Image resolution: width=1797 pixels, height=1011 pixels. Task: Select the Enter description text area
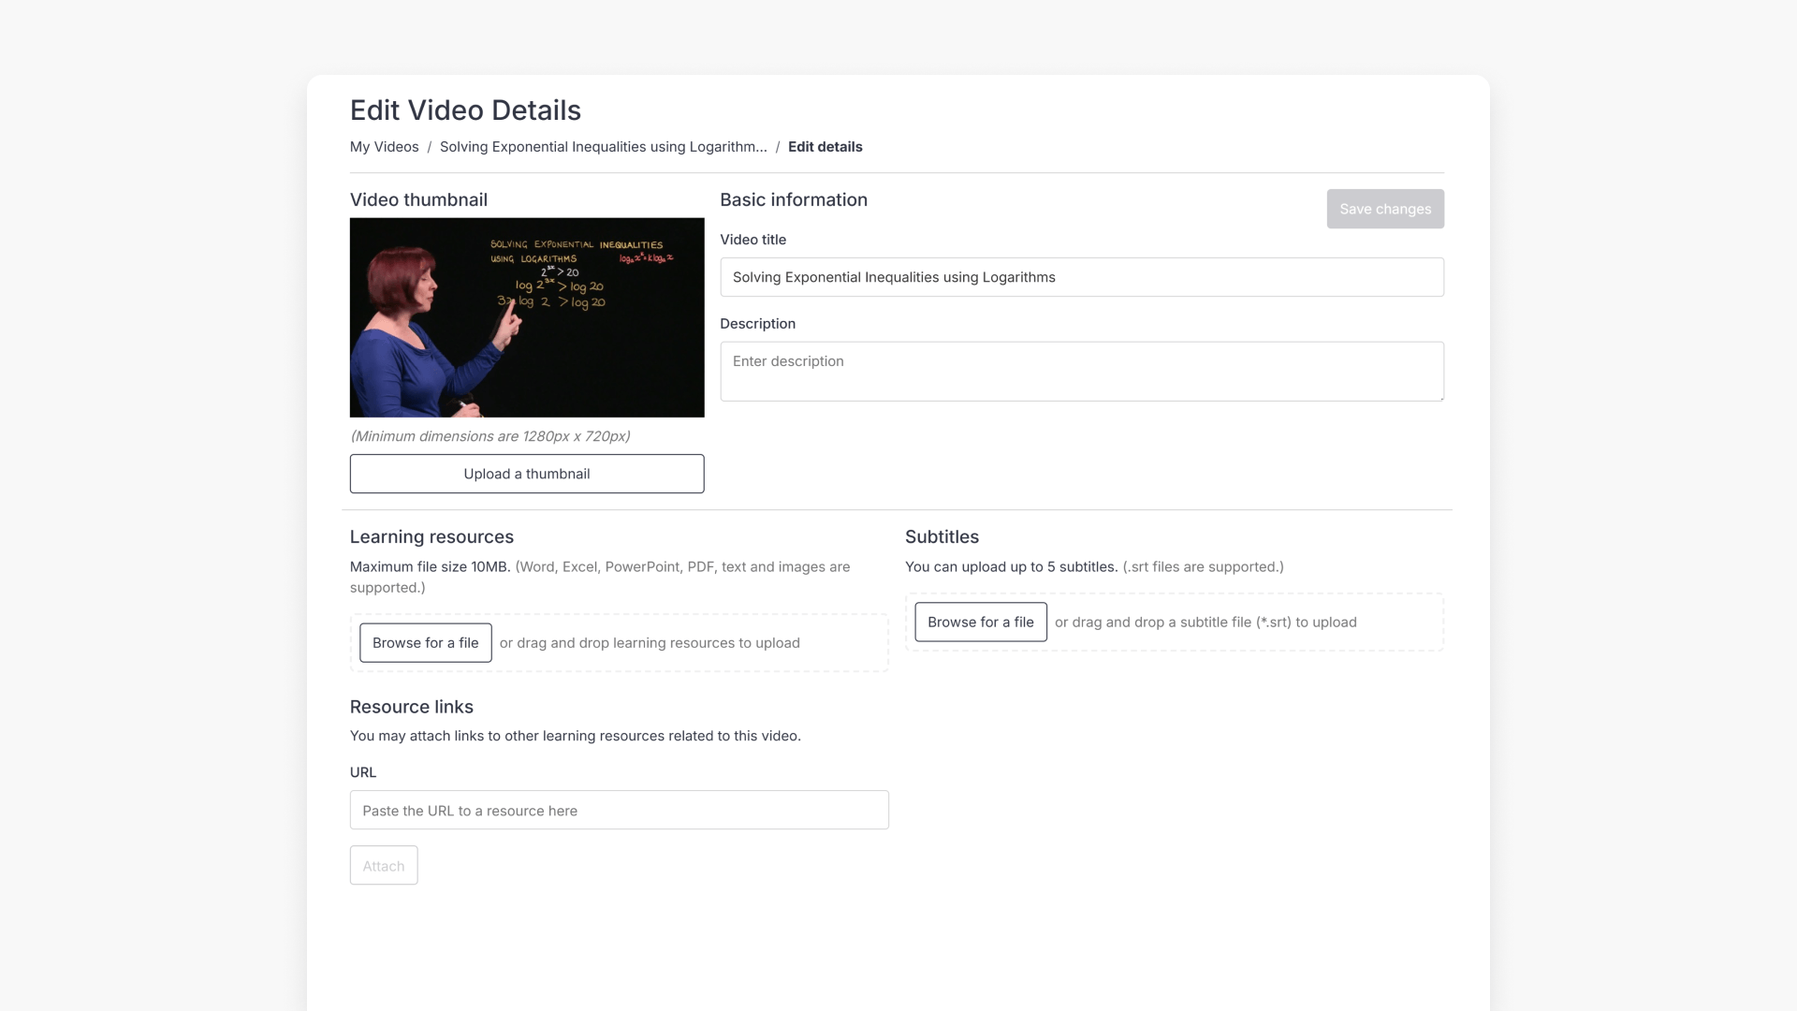point(1082,371)
